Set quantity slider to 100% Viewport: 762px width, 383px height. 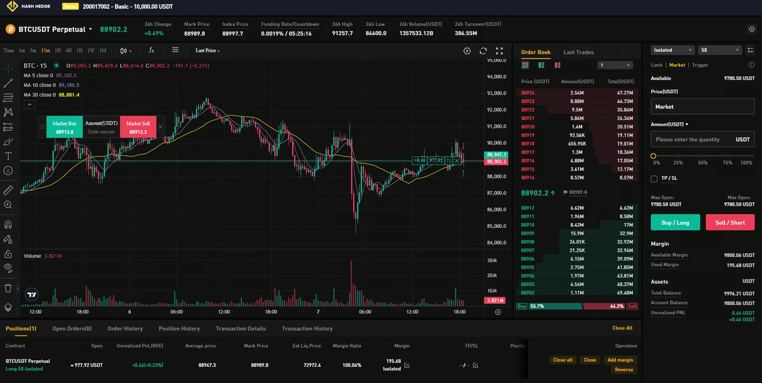tap(752, 156)
